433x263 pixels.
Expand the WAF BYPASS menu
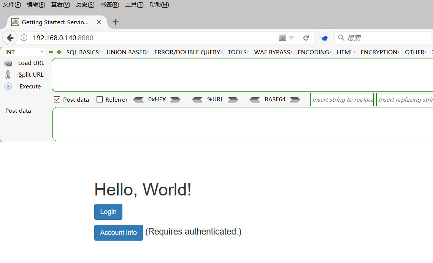tap(273, 52)
